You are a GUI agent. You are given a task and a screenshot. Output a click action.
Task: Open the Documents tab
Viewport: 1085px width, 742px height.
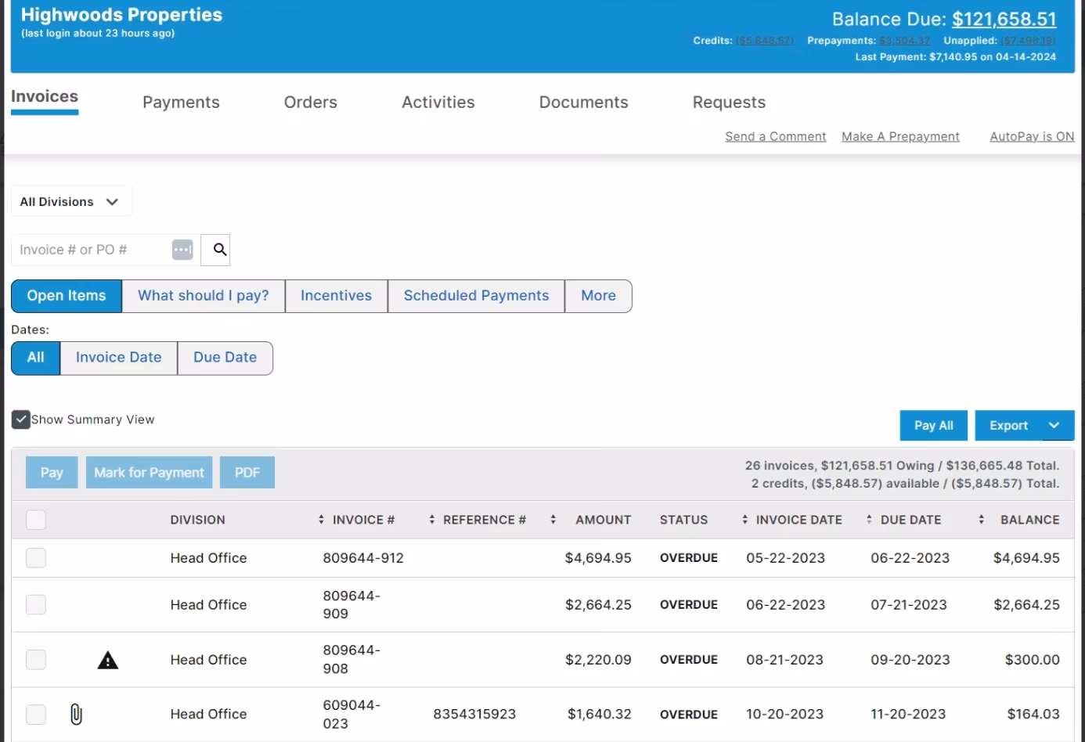(584, 103)
